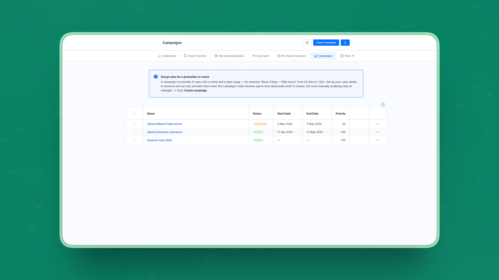Open Merchandising Rules with gear icon

point(229,56)
